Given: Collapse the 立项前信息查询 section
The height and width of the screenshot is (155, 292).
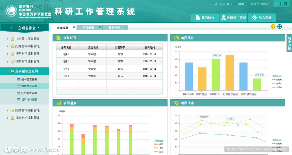Looking at the screenshot, I should [8, 71].
